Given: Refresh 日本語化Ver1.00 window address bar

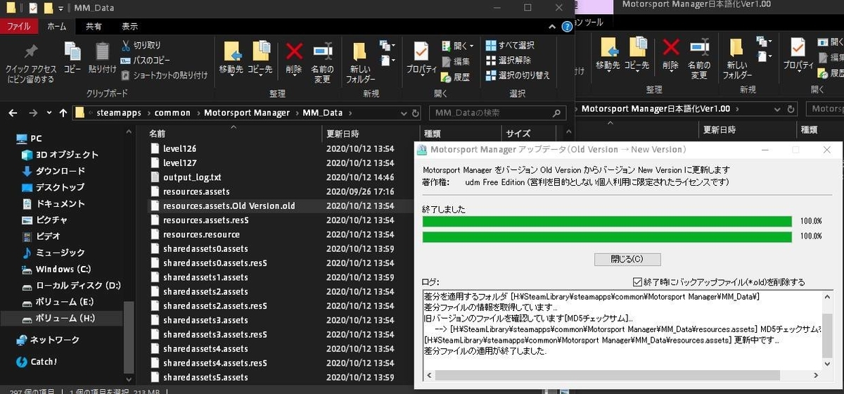Looking at the screenshot, I should pos(792,109).
